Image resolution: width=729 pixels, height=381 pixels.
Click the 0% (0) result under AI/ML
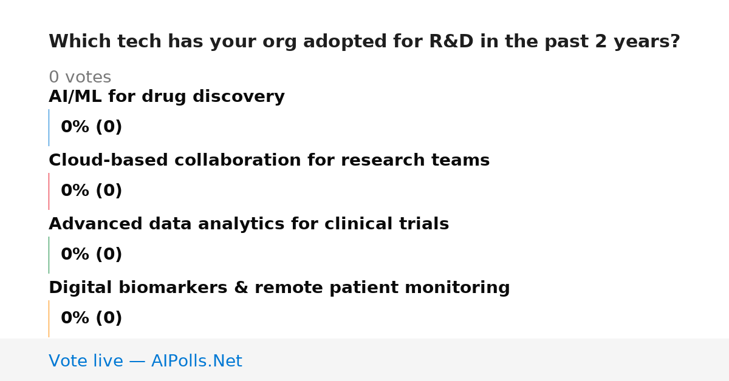click(x=92, y=127)
